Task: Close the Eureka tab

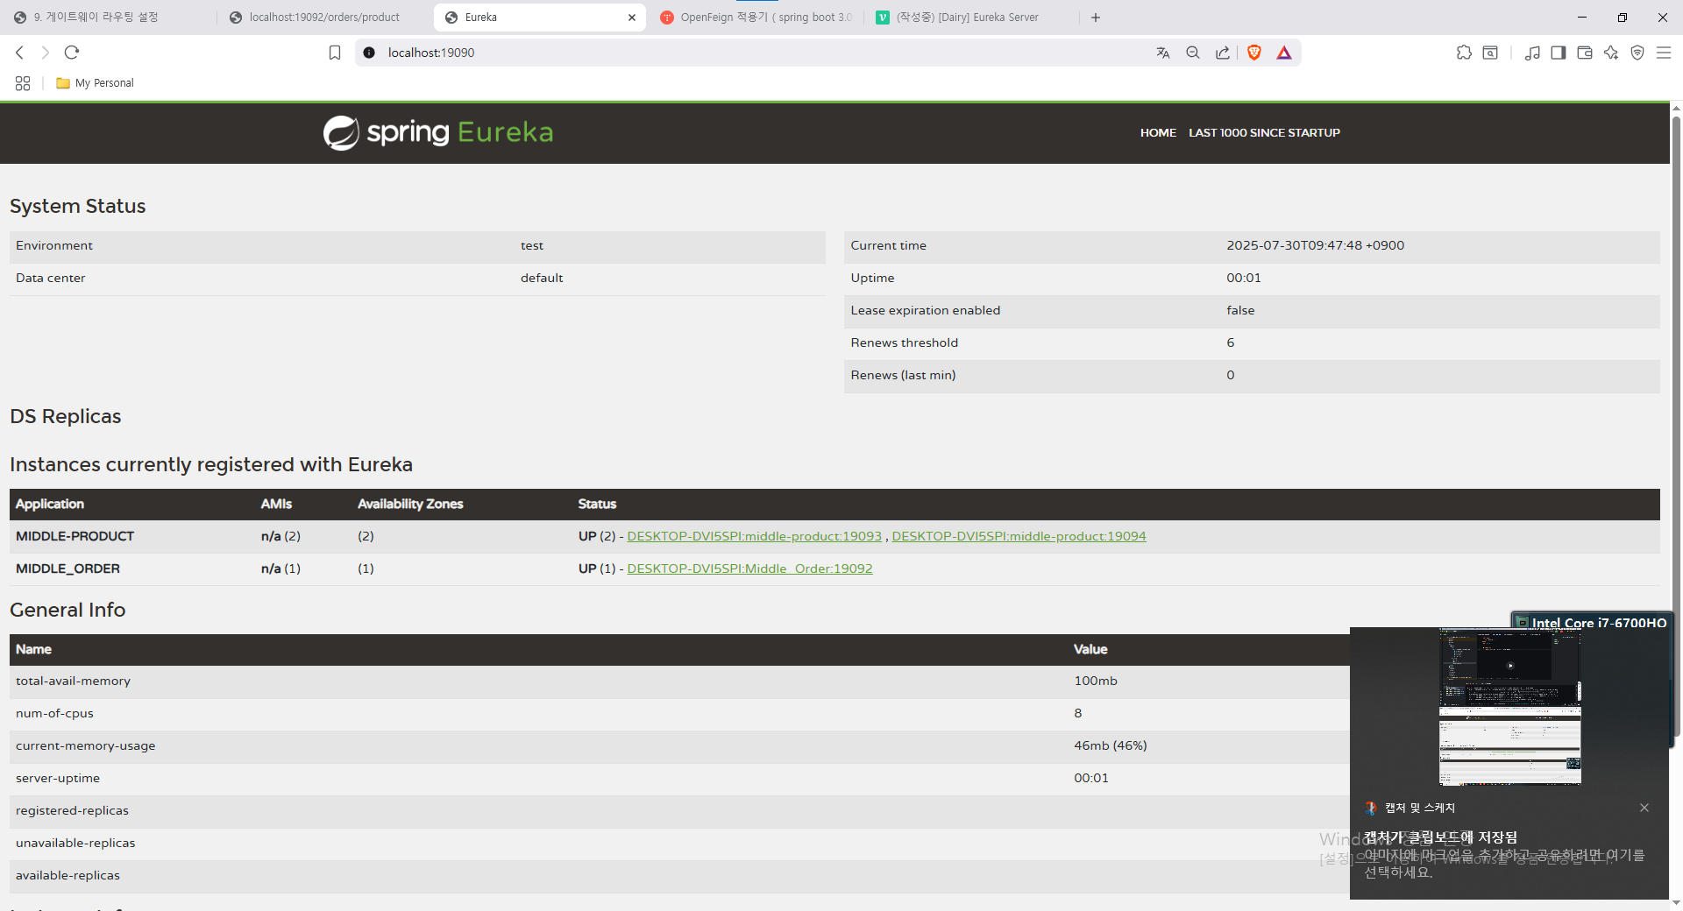Action: click(632, 18)
